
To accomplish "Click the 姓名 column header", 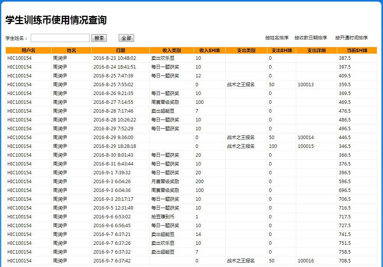I will coord(71,51).
